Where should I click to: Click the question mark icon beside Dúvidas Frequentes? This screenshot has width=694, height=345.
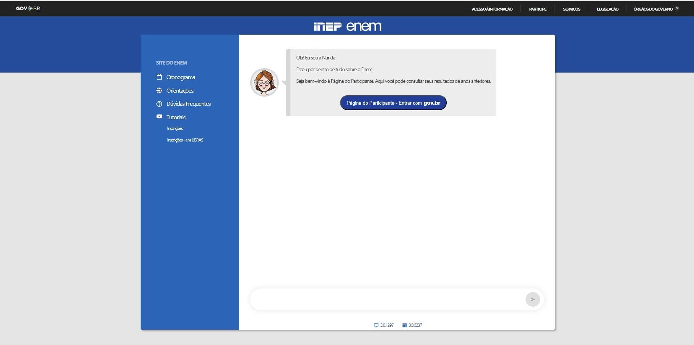pyautogui.click(x=159, y=104)
